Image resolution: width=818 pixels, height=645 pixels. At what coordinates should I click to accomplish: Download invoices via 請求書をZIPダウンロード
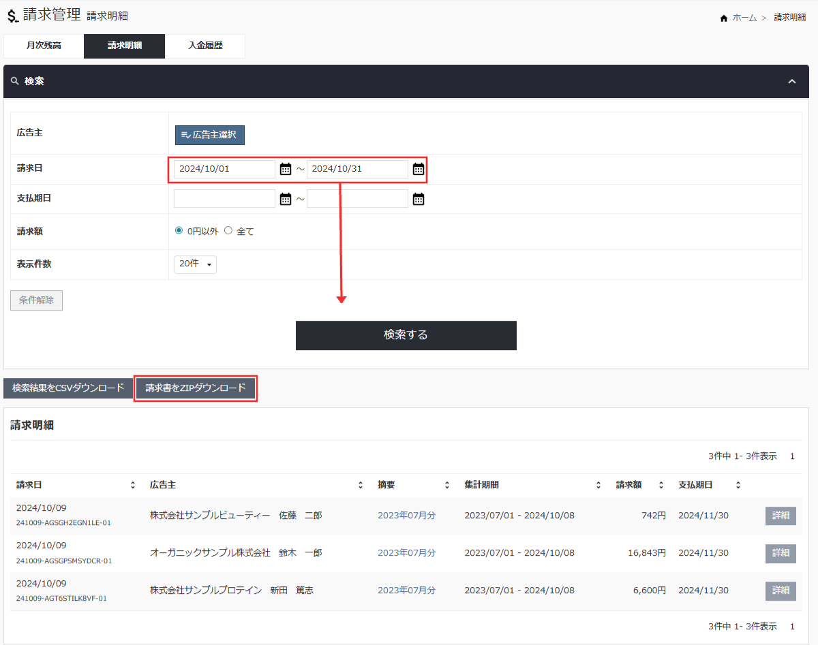[196, 388]
